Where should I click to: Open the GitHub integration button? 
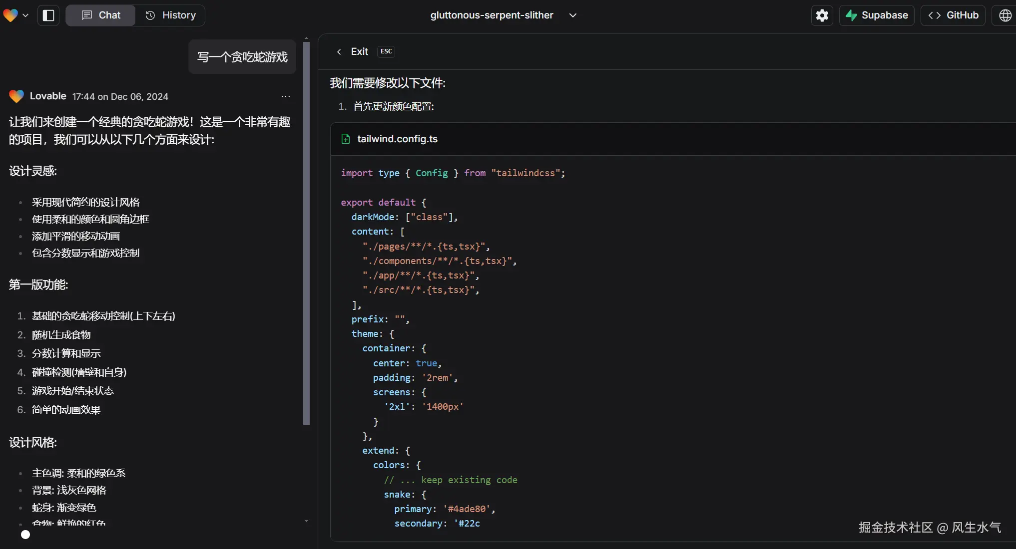point(953,15)
